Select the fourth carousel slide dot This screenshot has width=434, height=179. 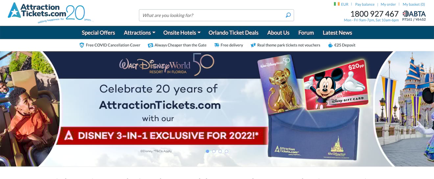click(x=227, y=151)
